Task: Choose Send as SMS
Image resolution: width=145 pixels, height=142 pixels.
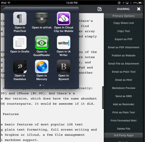Action: coord(123,96)
